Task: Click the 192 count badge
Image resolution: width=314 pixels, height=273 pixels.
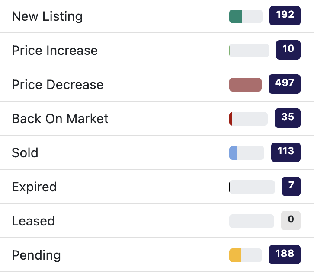Action: (x=285, y=16)
